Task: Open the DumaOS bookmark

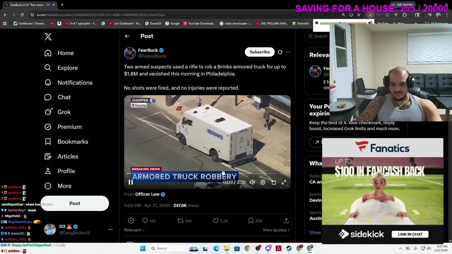Action: (x=153, y=24)
